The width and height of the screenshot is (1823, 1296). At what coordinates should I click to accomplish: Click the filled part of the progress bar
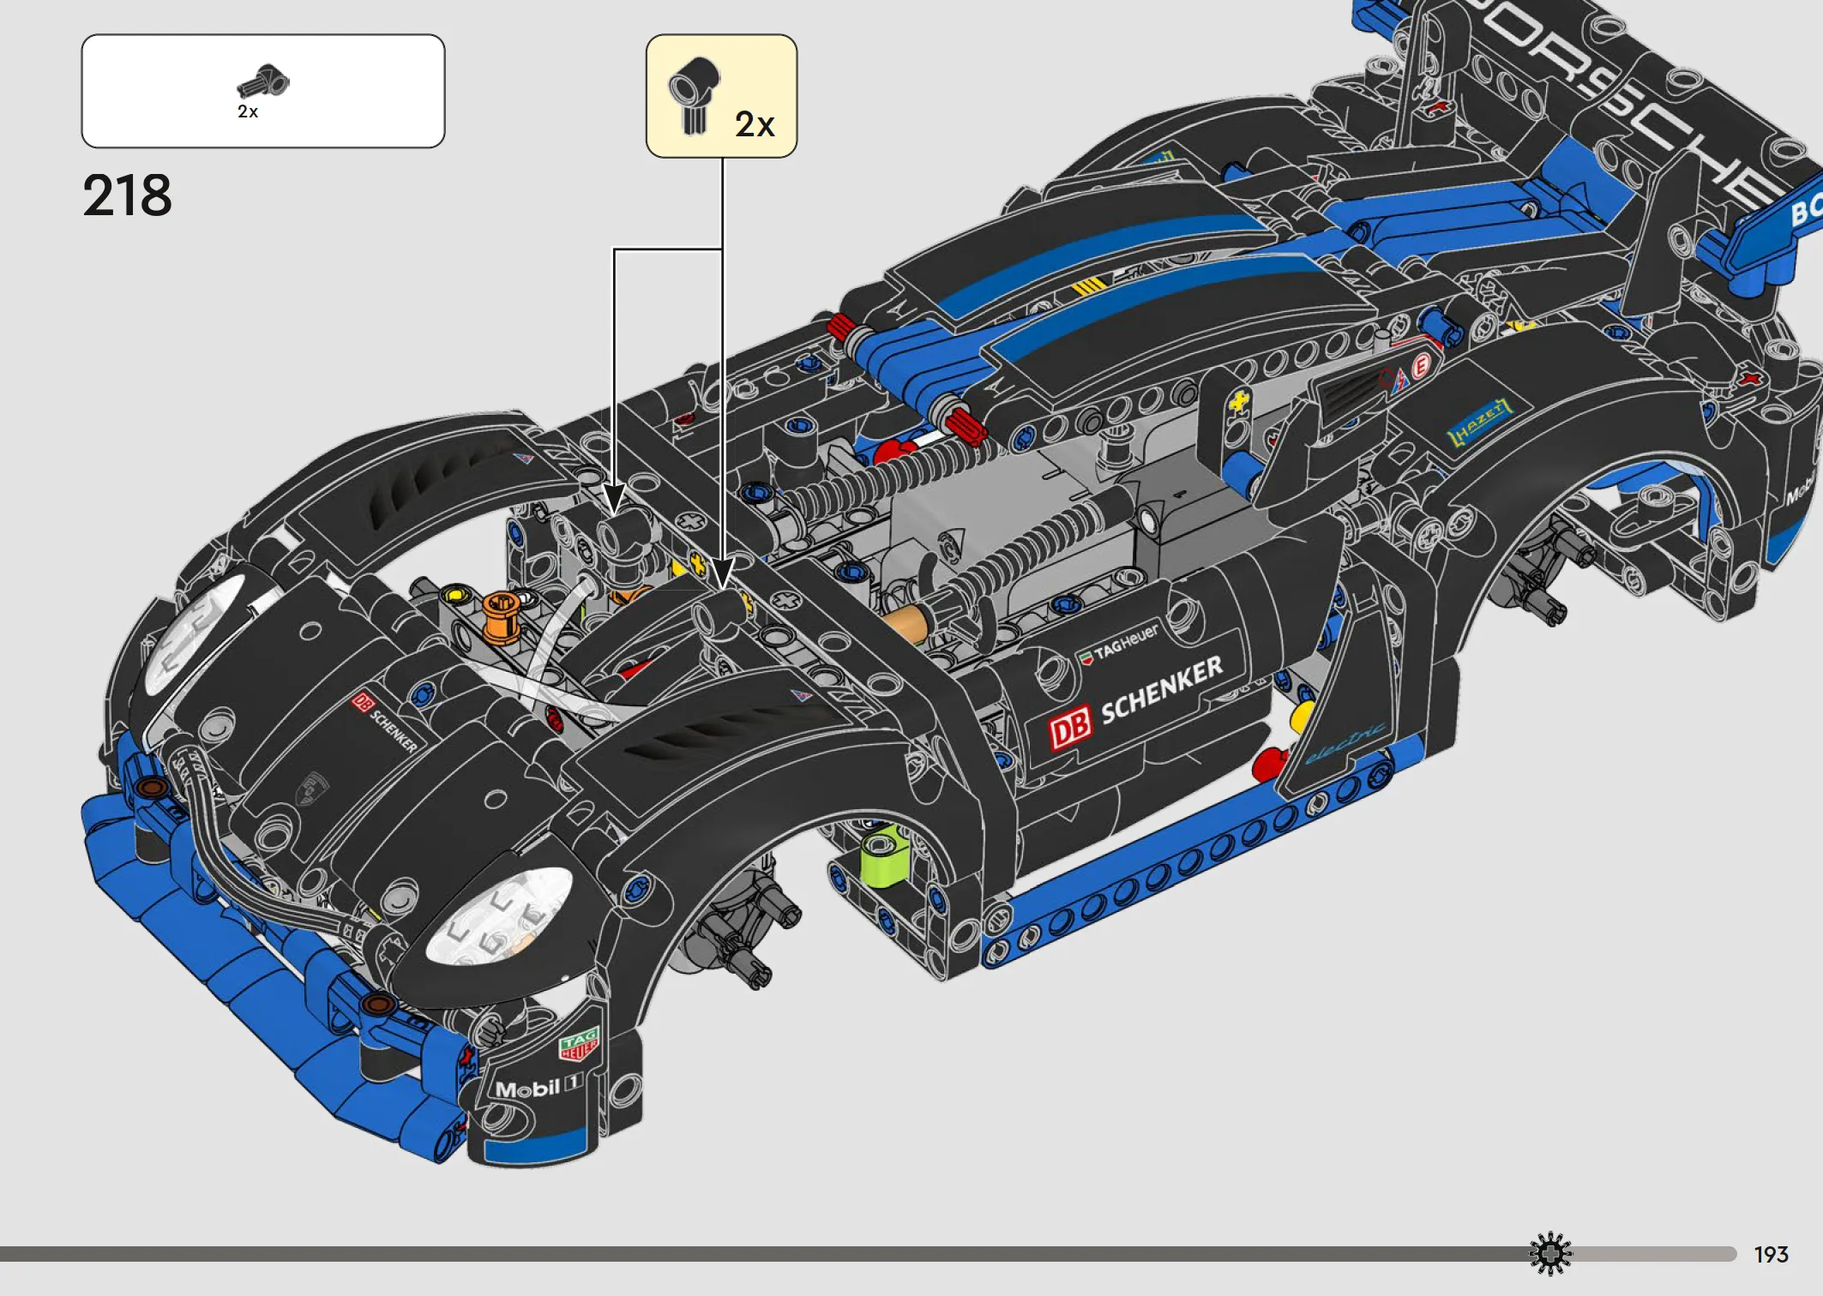[x=767, y=1254]
